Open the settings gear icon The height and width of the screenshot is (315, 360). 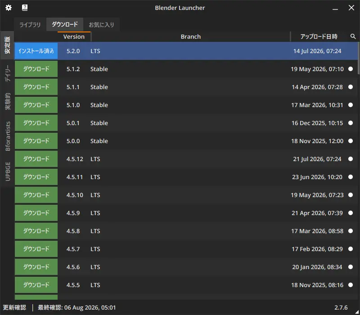tap(9, 8)
